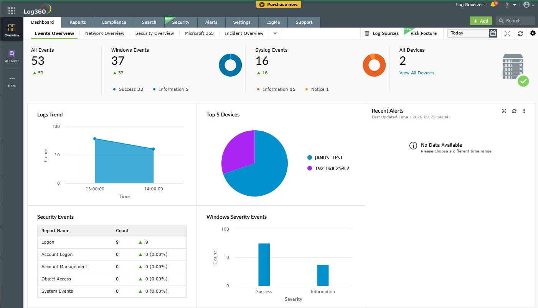Open Recent Alerts three-dot options menu
This screenshot has width=538, height=308.
pos(524,111)
